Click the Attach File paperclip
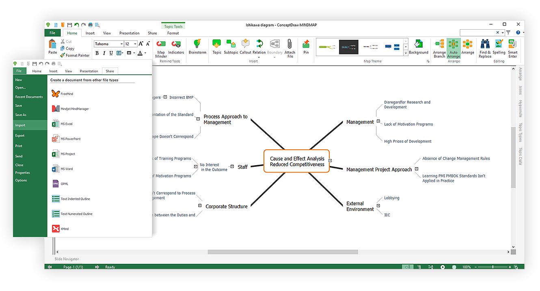 289,44
